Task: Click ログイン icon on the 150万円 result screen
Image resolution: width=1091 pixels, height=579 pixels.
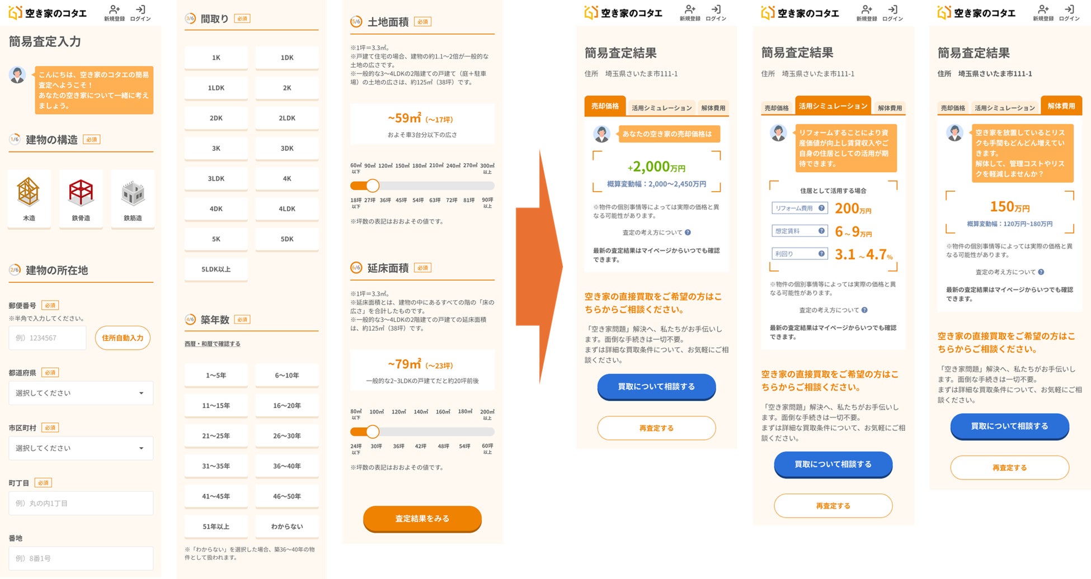Action: 1069,13
